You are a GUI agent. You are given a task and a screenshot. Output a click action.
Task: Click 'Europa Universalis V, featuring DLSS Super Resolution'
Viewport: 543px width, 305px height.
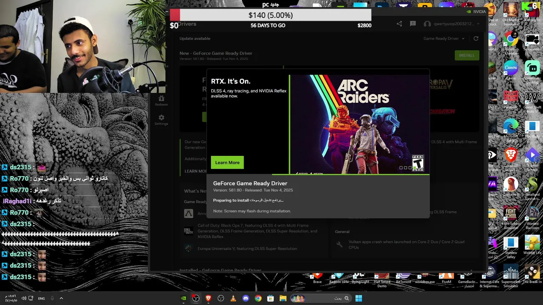coord(247,249)
